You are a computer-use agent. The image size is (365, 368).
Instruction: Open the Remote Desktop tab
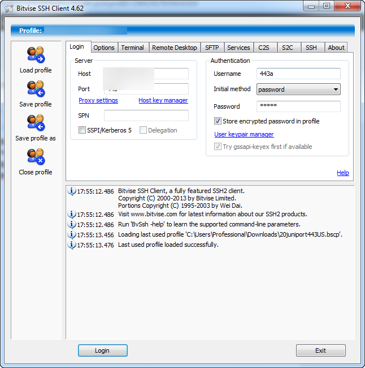(175, 48)
